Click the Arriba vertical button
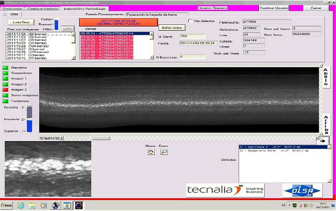The image size is (336, 211). pos(326,124)
